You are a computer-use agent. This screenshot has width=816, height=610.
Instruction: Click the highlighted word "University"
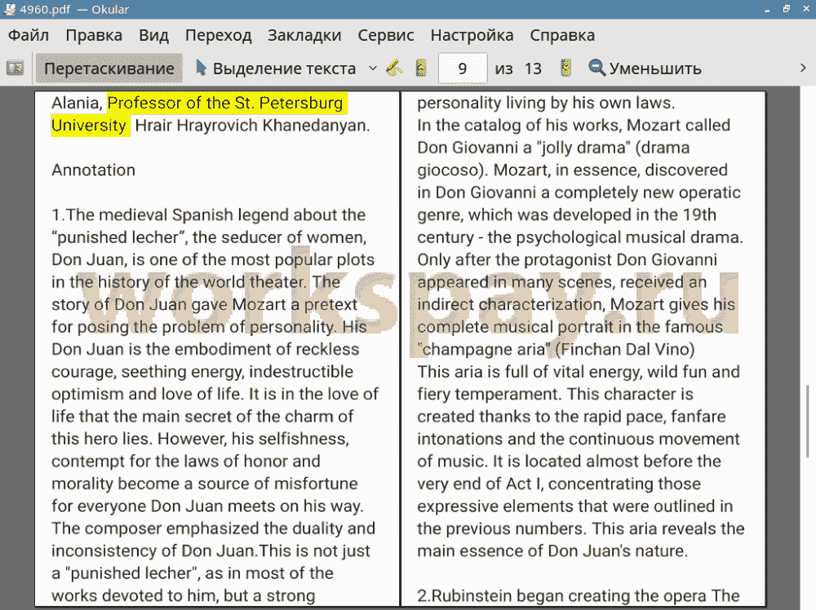click(89, 126)
